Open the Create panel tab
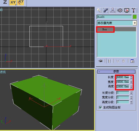 click(x=99, y=10)
